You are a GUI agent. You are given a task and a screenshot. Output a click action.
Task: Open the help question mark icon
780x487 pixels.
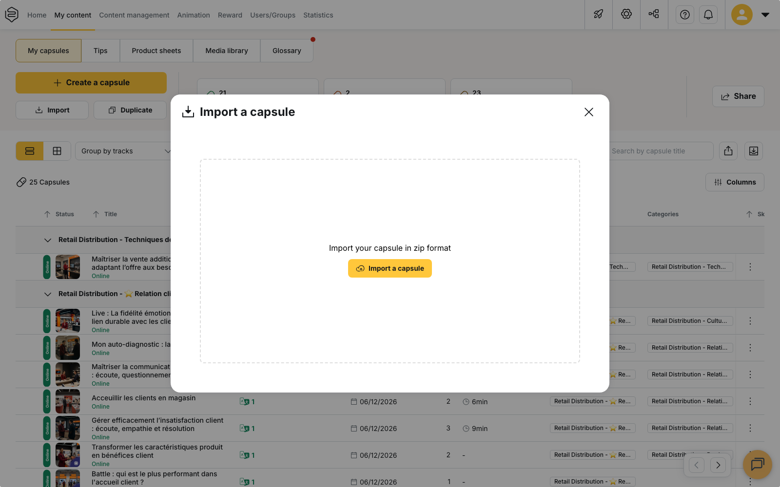click(x=685, y=15)
